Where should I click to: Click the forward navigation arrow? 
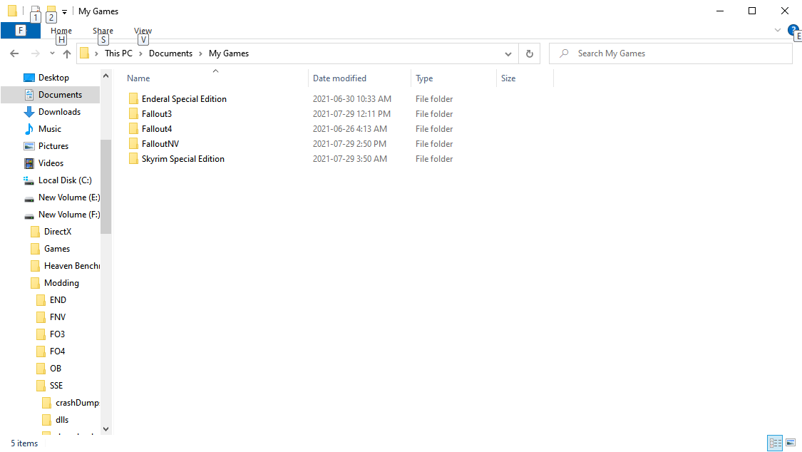36,53
